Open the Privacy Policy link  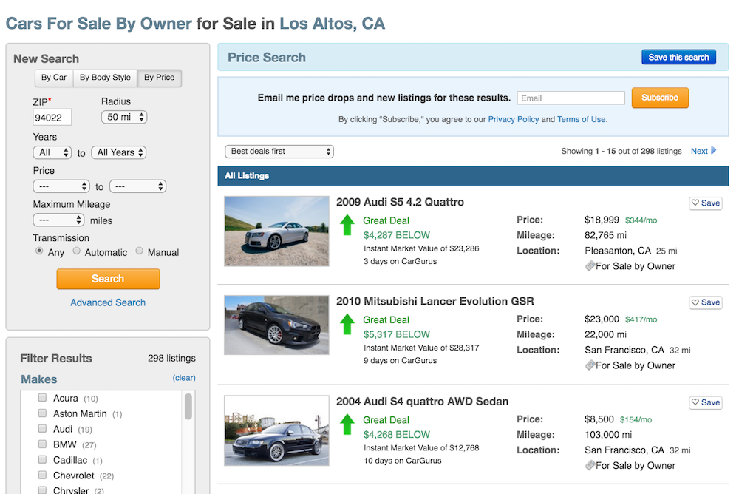pos(514,119)
